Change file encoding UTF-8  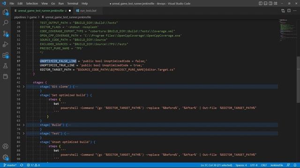pyautogui.click(x=254, y=165)
